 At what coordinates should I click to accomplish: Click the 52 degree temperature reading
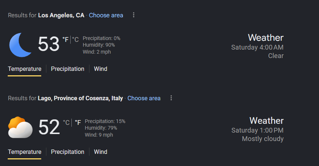click(49, 127)
